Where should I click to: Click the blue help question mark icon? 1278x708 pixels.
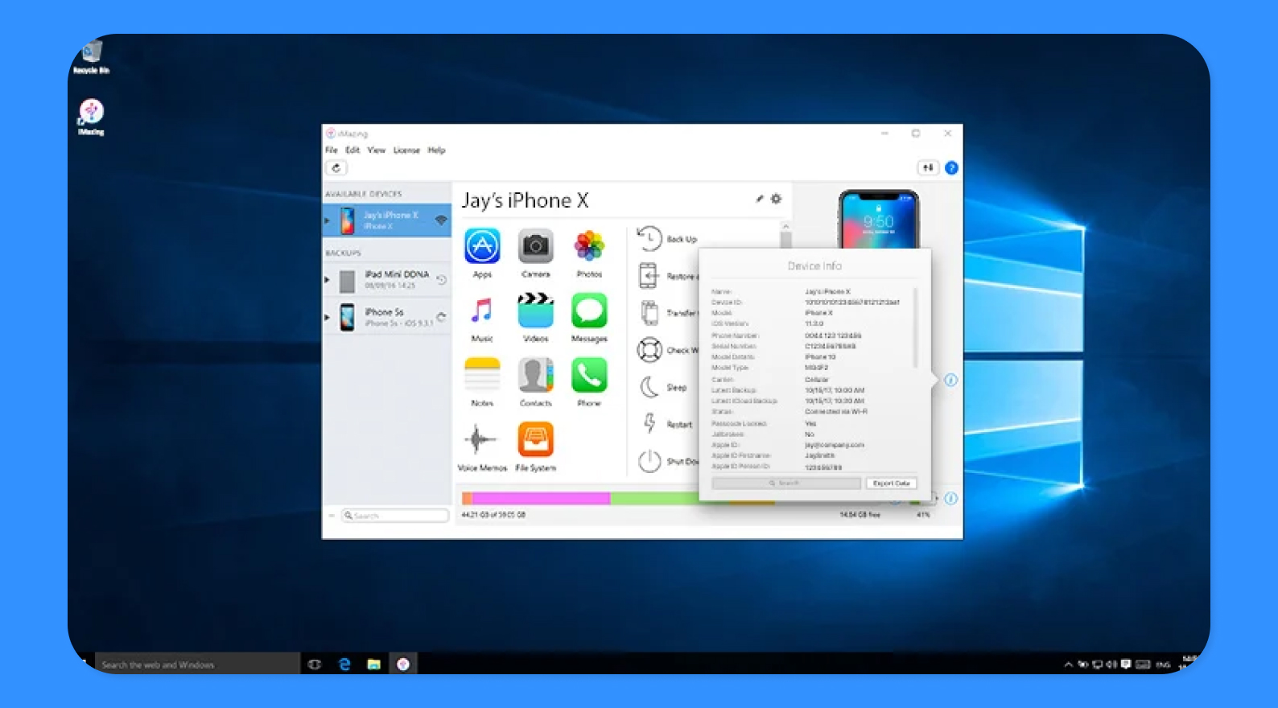pyautogui.click(x=951, y=167)
